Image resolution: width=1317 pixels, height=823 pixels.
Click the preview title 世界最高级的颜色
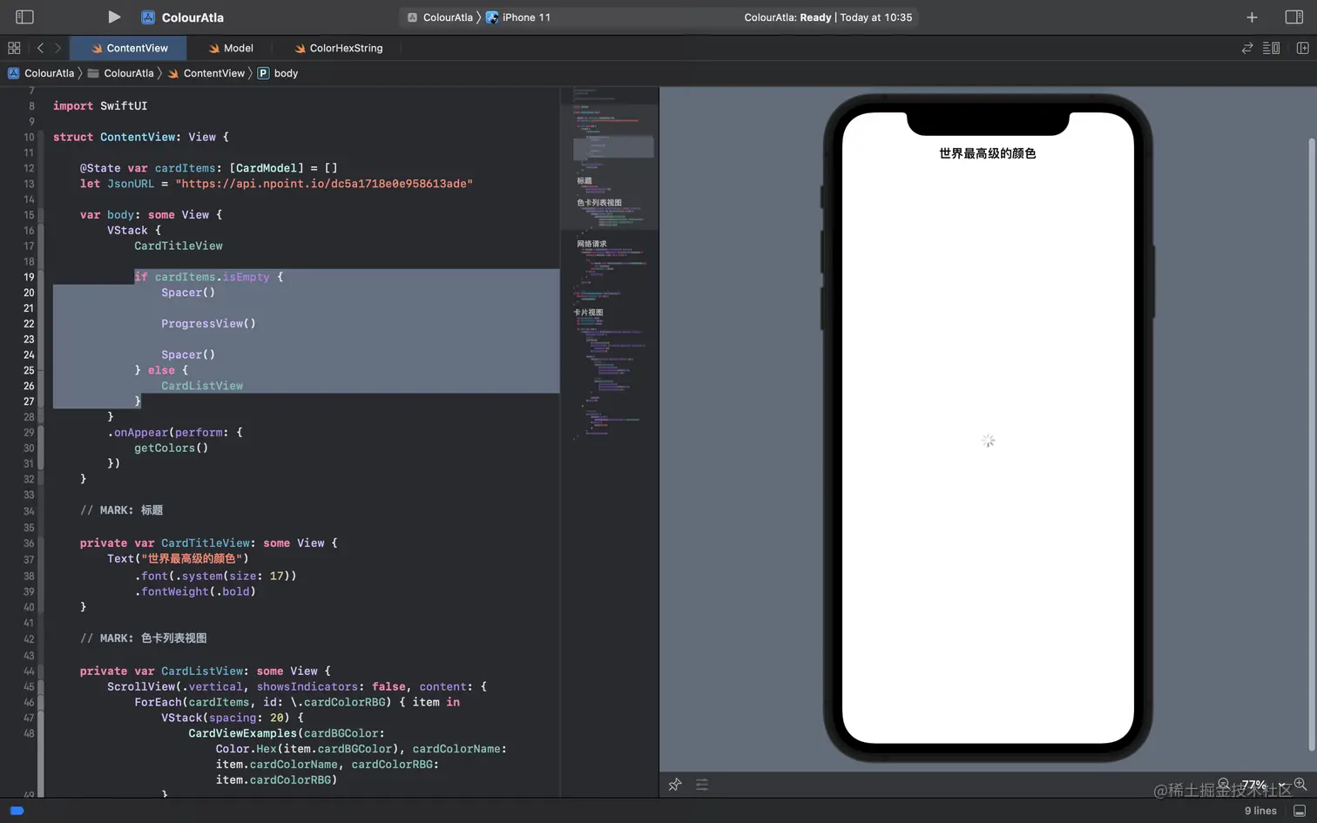(988, 153)
